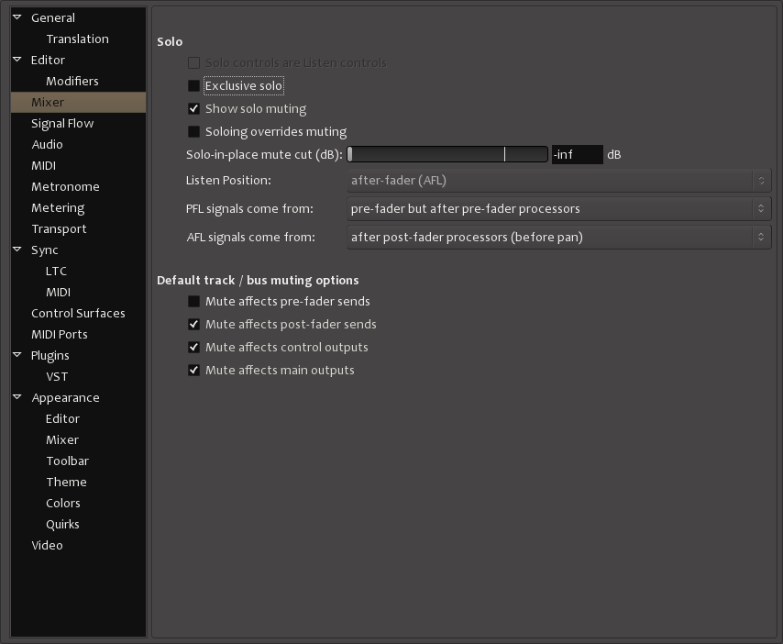Open top-level MIDI preferences page
Image resolution: width=783 pixels, height=644 pixels.
pos(43,165)
